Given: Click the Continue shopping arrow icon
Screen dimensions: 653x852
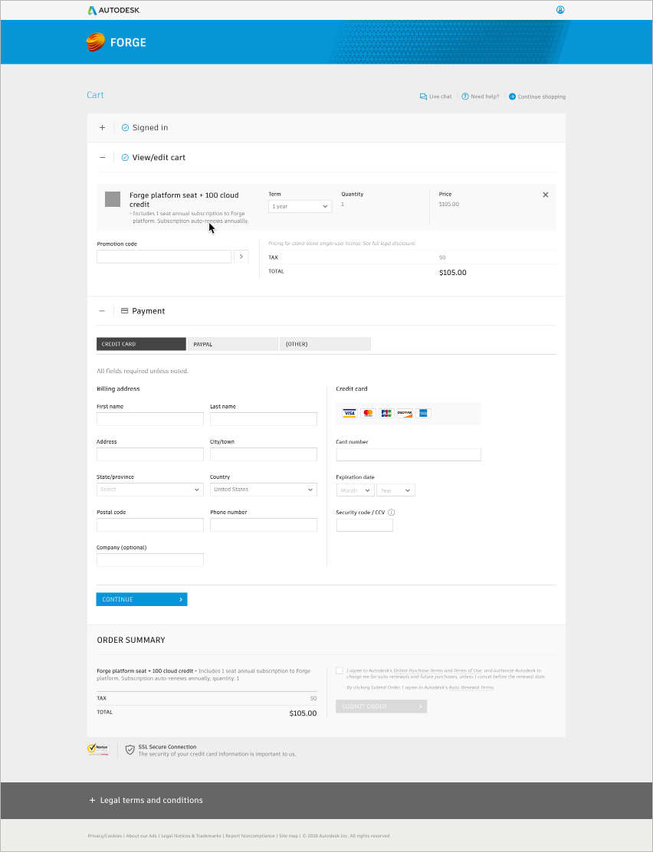Looking at the screenshot, I should (x=512, y=97).
